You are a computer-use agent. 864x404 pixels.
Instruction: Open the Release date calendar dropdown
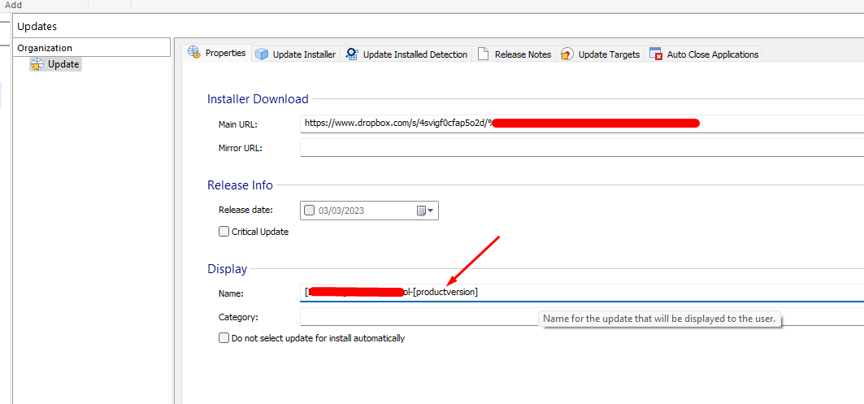[427, 211]
